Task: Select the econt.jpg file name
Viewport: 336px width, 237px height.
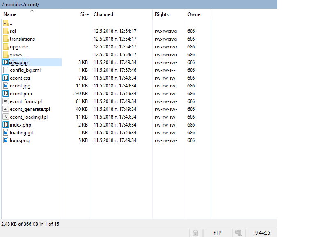Action: point(20,86)
